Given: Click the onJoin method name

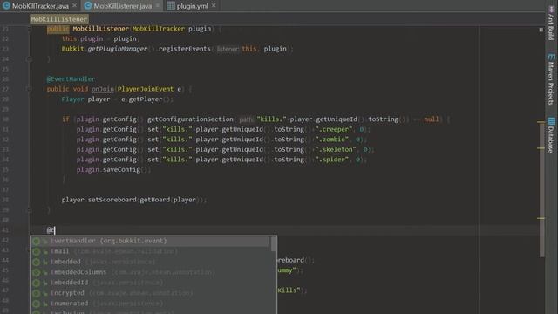Looking at the screenshot, I should click(x=103, y=89).
